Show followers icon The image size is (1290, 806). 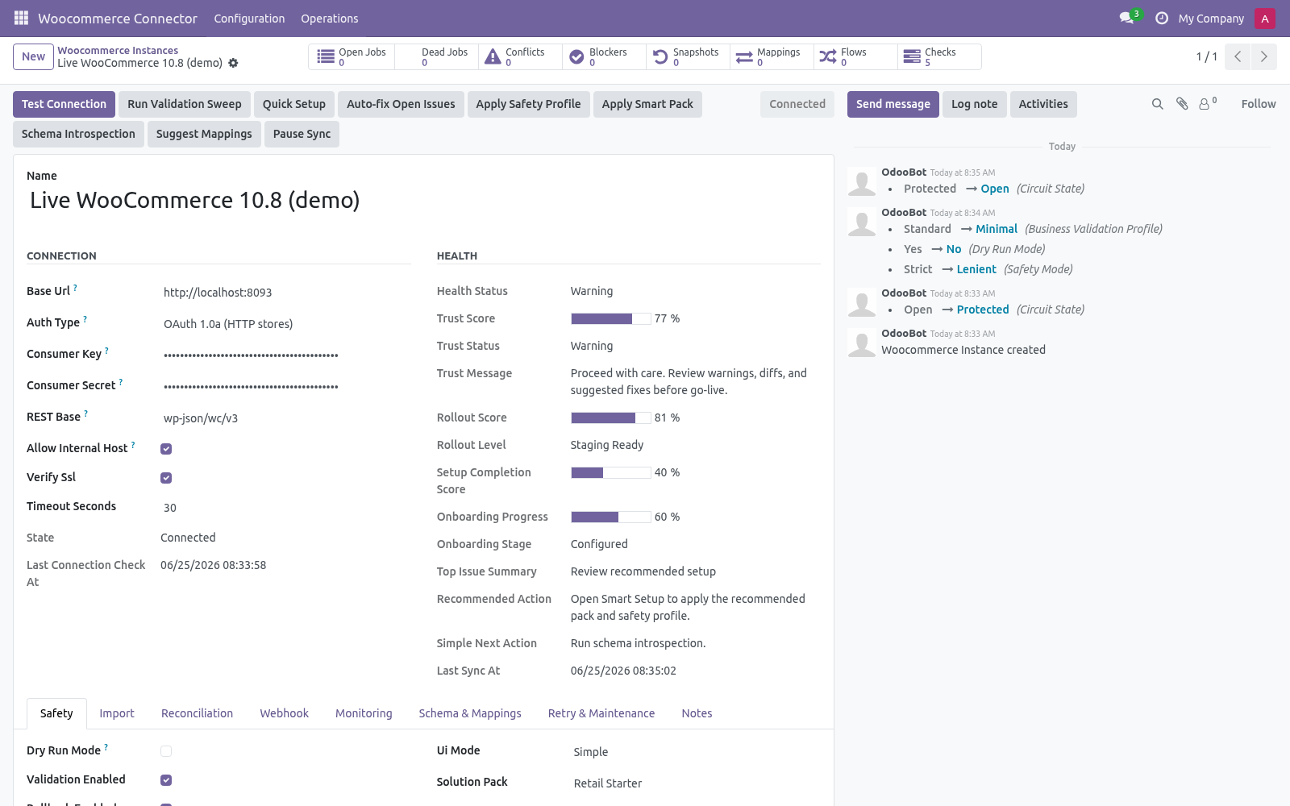pos(1207,103)
